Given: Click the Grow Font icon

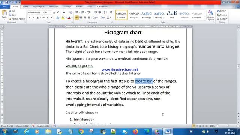Looking at the screenshot, I should [54, 12].
